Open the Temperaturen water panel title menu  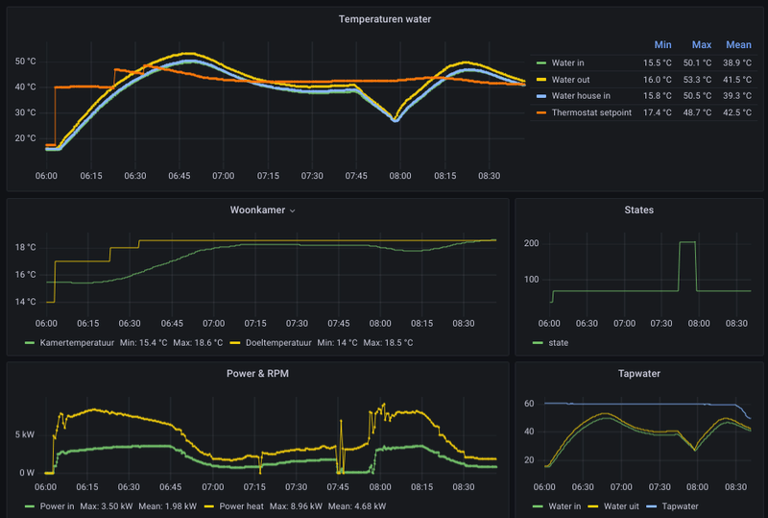coord(384,18)
